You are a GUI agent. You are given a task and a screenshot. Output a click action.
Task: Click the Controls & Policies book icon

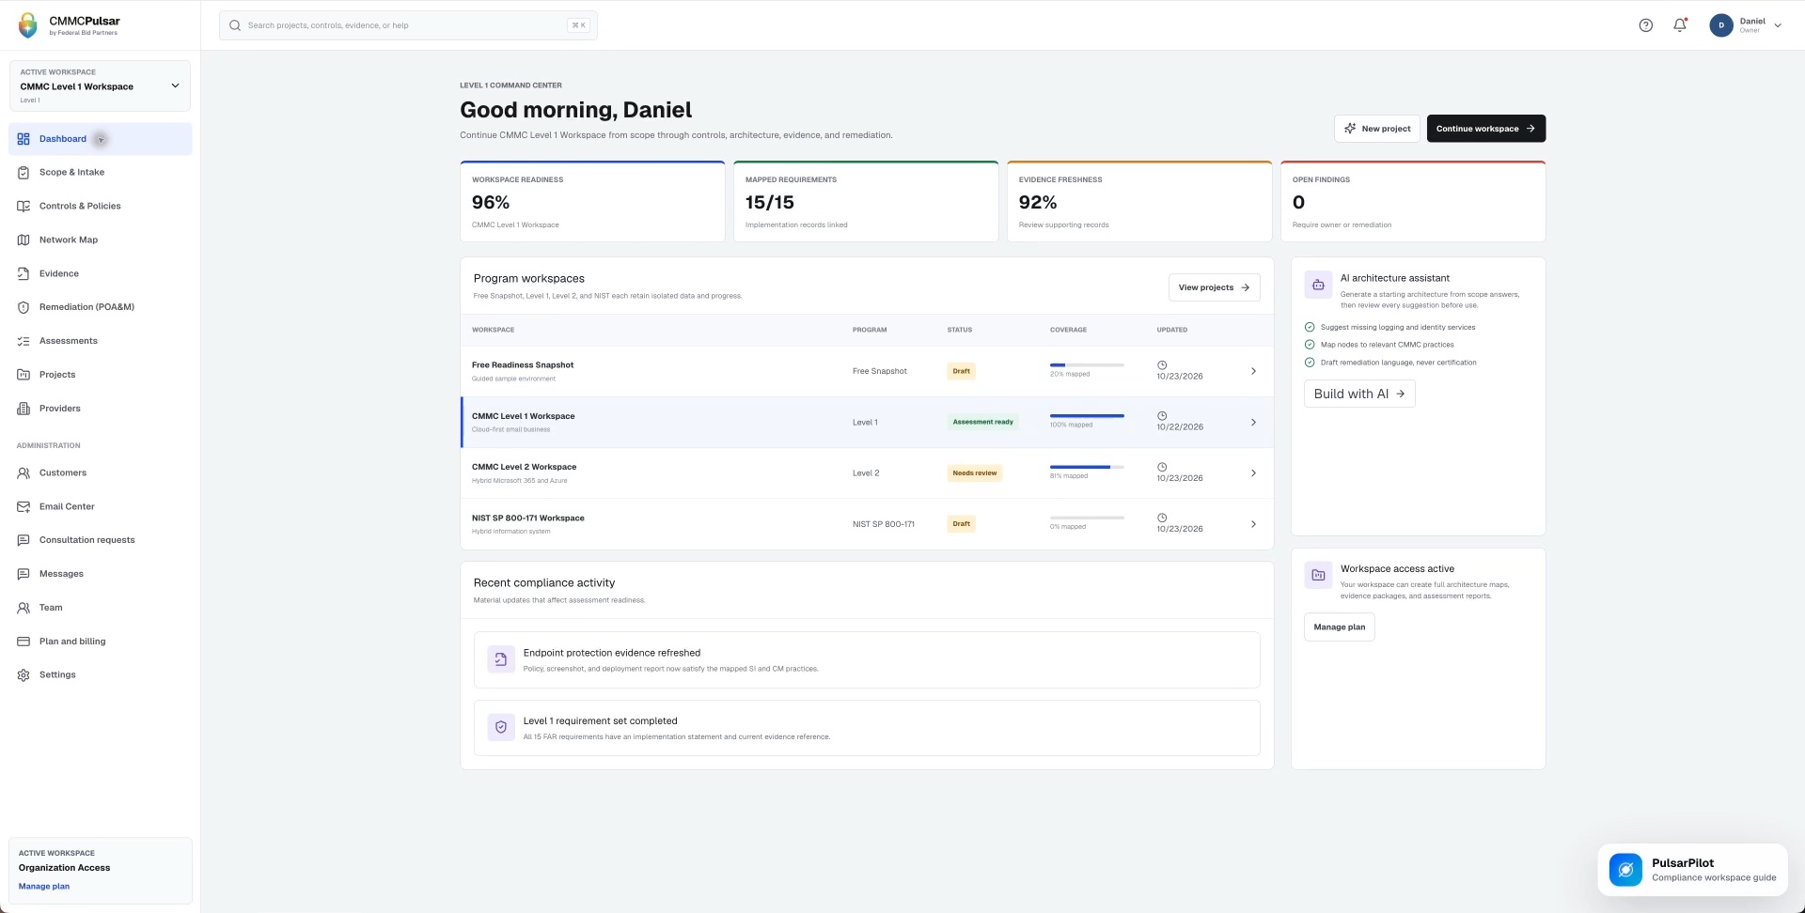24,207
